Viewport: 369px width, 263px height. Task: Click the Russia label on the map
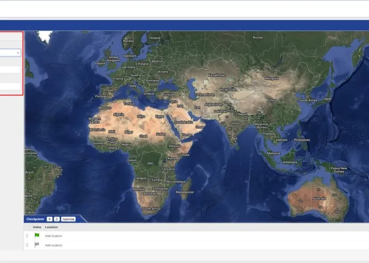point(257,37)
